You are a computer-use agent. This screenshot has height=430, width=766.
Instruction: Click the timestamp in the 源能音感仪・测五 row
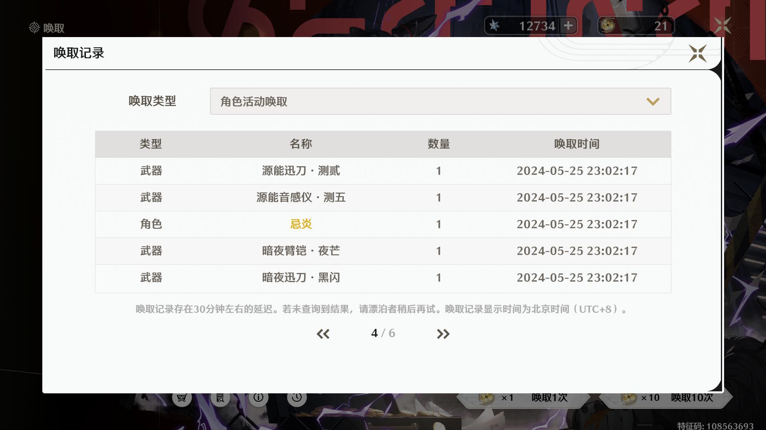point(577,198)
